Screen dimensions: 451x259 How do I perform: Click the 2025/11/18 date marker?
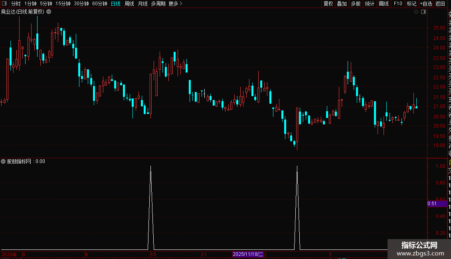coord(248,254)
